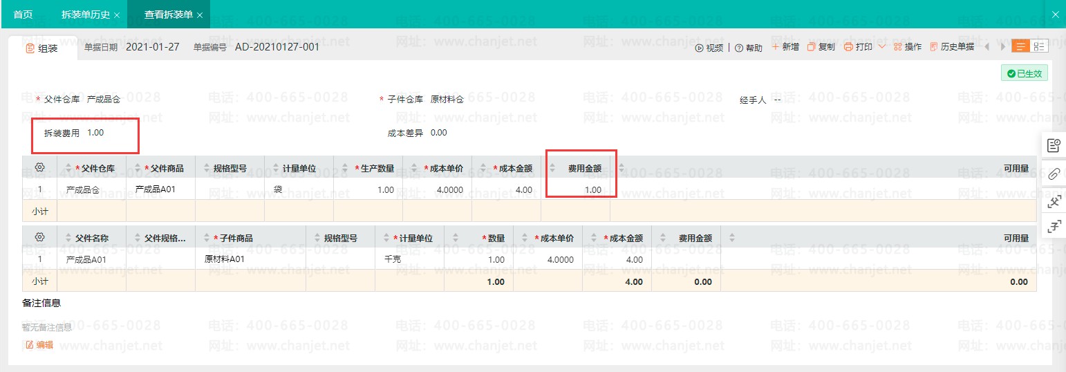Open 历史单据 history documents
1066x372 pixels.
tap(952, 47)
